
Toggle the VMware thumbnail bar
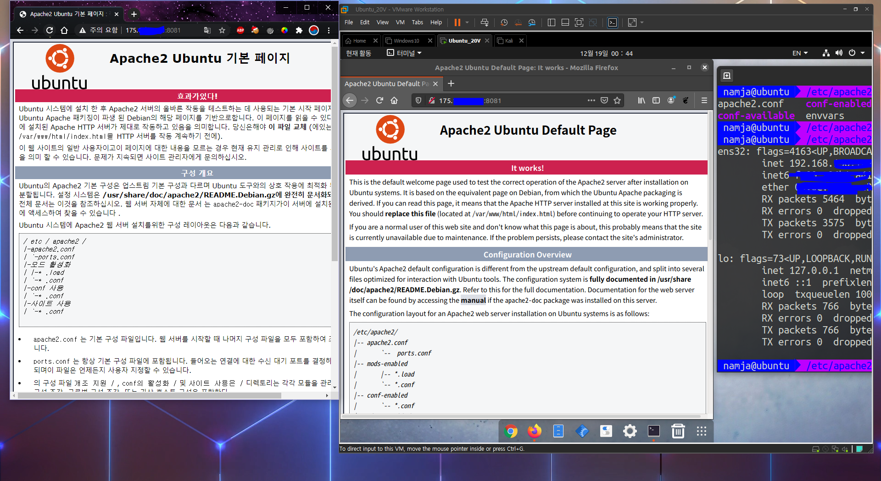click(565, 22)
